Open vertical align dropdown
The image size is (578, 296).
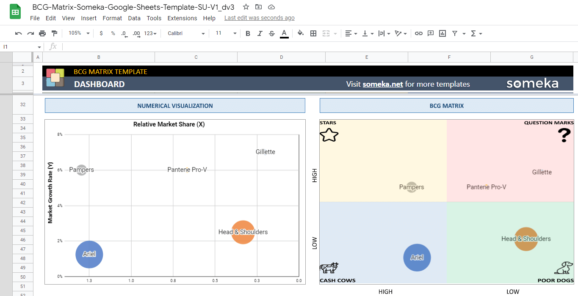pos(368,33)
